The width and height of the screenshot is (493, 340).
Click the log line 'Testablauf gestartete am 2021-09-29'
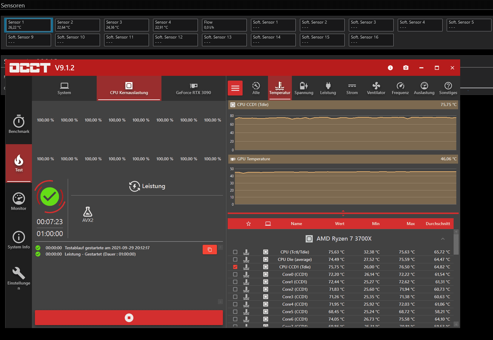107,248
